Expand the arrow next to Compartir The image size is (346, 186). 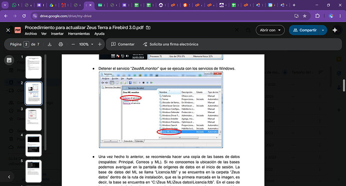[x=323, y=30]
